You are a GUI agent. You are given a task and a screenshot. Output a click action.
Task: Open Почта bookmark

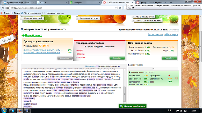(16, 13)
